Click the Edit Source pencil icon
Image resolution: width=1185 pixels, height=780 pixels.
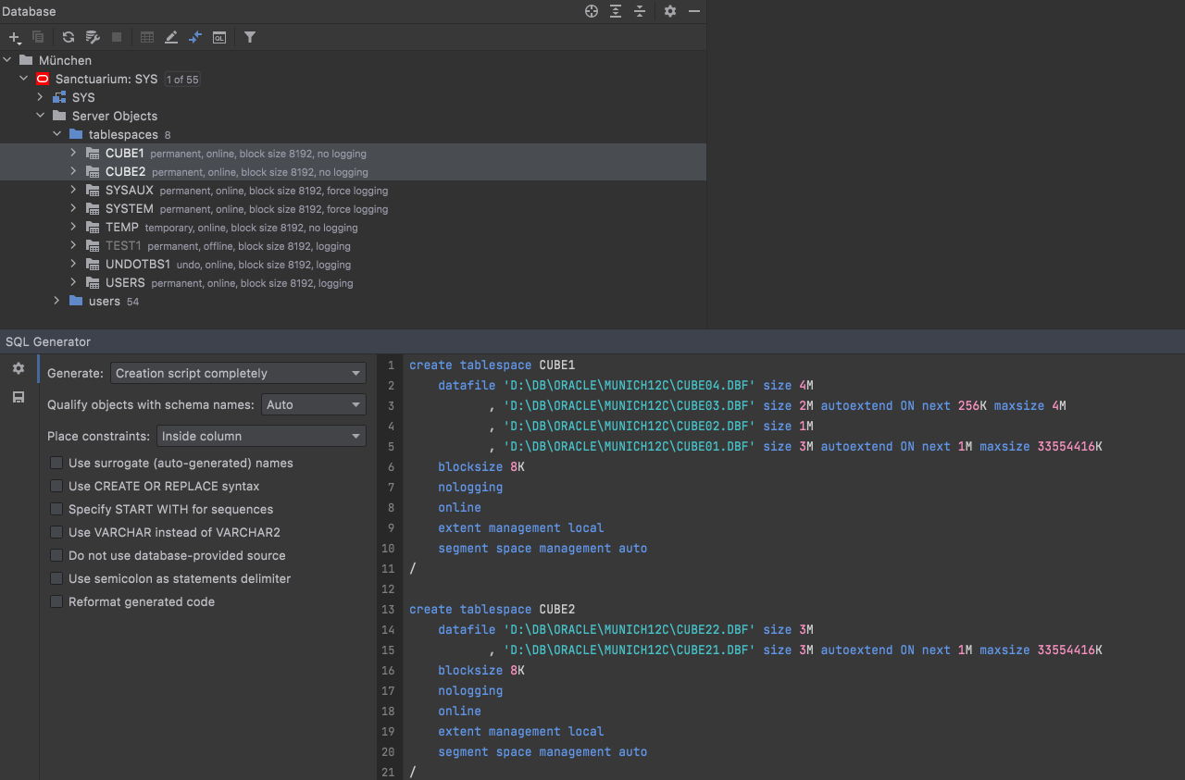click(171, 37)
